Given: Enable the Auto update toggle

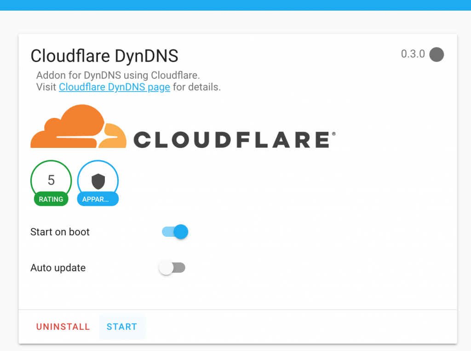Looking at the screenshot, I should coord(172,268).
